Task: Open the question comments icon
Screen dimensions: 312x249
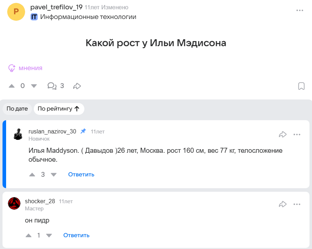Action: [52, 86]
